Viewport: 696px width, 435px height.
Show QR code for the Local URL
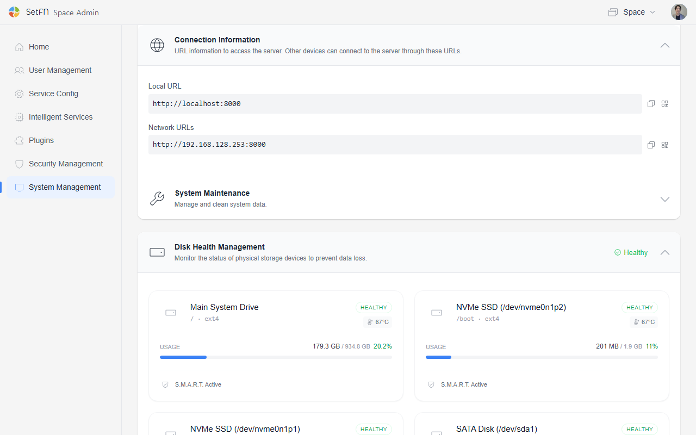coord(664,104)
